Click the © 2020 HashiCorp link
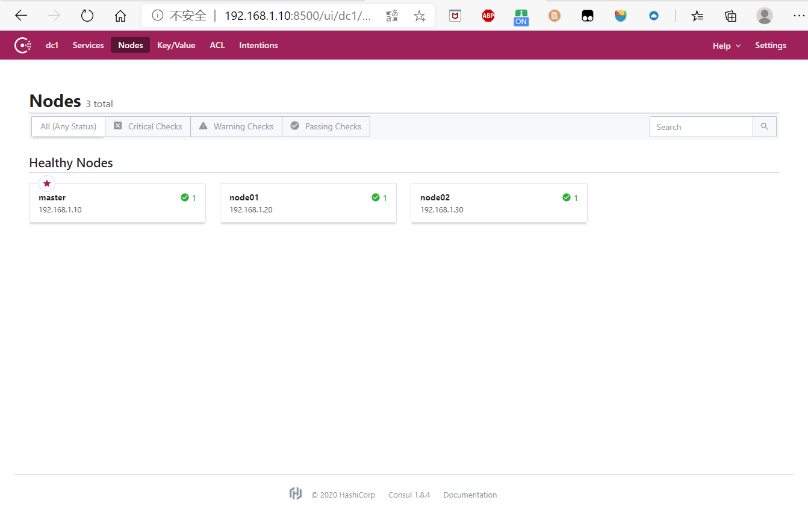The image size is (808, 506). 343,495
